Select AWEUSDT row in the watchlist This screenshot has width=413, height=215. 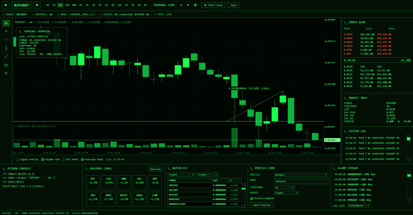click(x=204, y=185)
